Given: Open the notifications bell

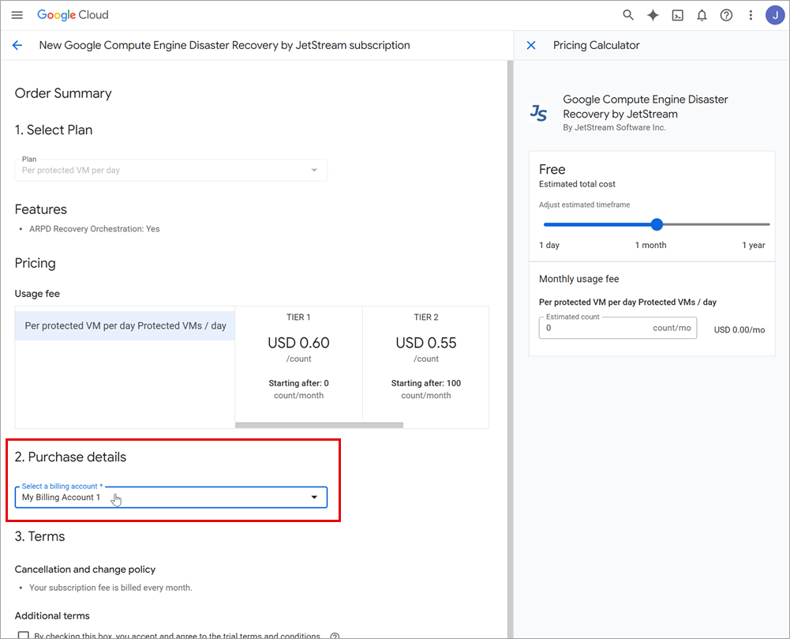Looking at the screenshot, I should (x=702, y=15).
